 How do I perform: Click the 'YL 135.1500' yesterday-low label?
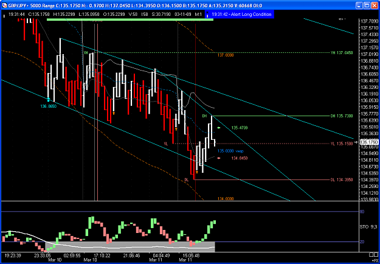coord(342,144)
